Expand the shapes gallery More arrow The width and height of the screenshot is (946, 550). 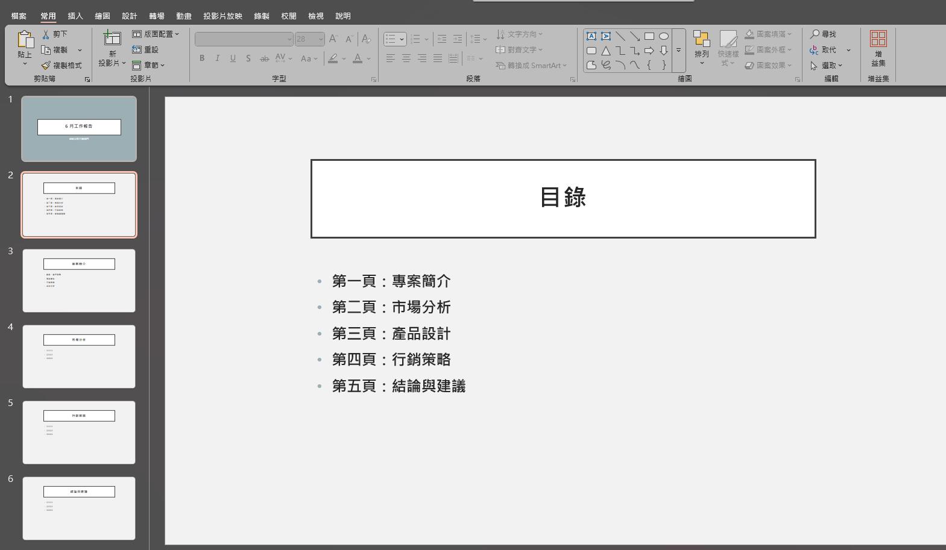point(679,51)
